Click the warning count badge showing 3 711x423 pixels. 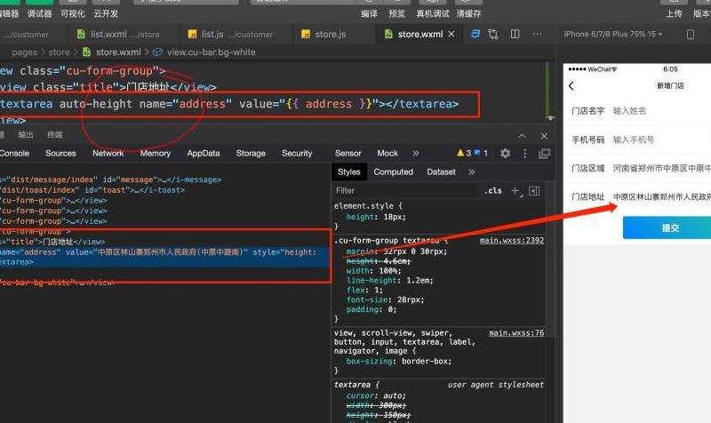(464, 153)
